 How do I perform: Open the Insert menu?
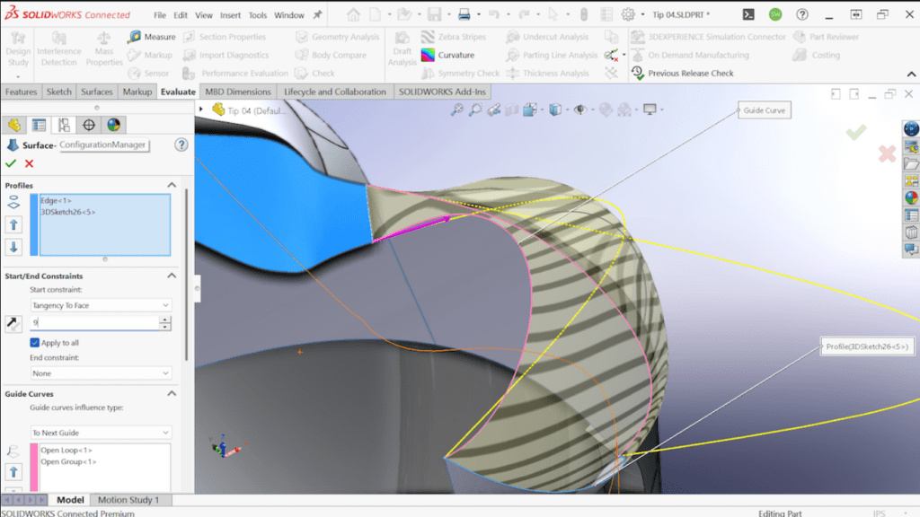[230, 14]
